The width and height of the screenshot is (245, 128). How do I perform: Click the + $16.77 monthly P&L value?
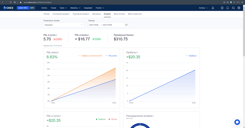pyautogui.click(x=82, y=39)
